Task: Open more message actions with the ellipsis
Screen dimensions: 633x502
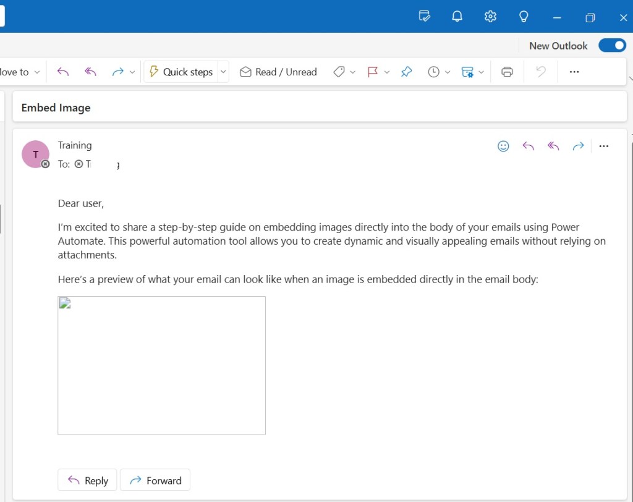Action: [x=604, y=146]
